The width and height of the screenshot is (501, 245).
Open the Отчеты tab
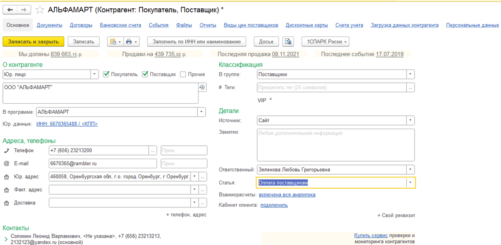point(208,25)
